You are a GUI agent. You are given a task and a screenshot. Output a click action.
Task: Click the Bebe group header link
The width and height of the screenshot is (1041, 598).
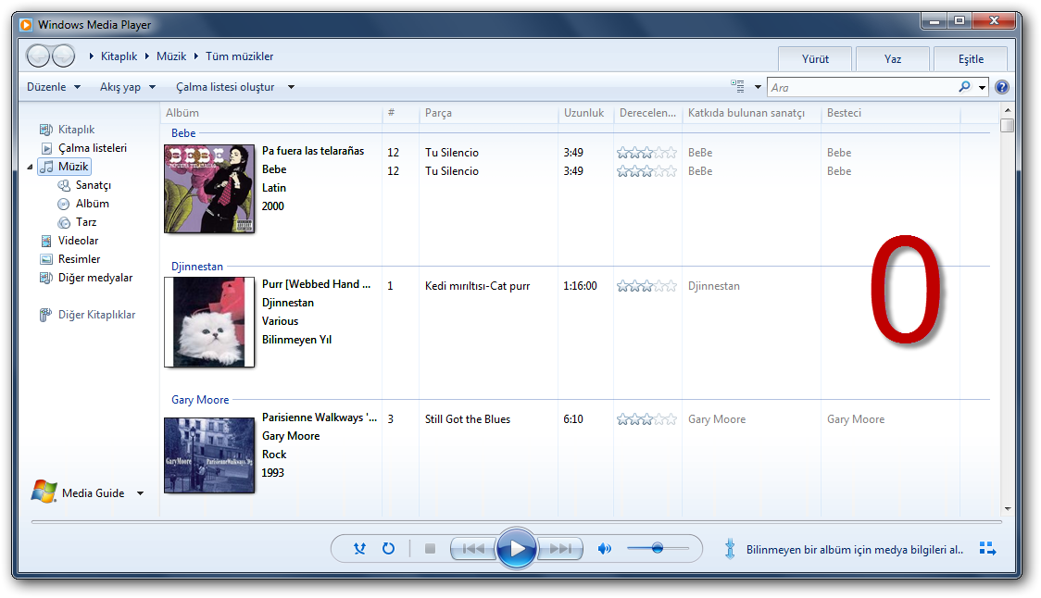[x=183, y=132]
